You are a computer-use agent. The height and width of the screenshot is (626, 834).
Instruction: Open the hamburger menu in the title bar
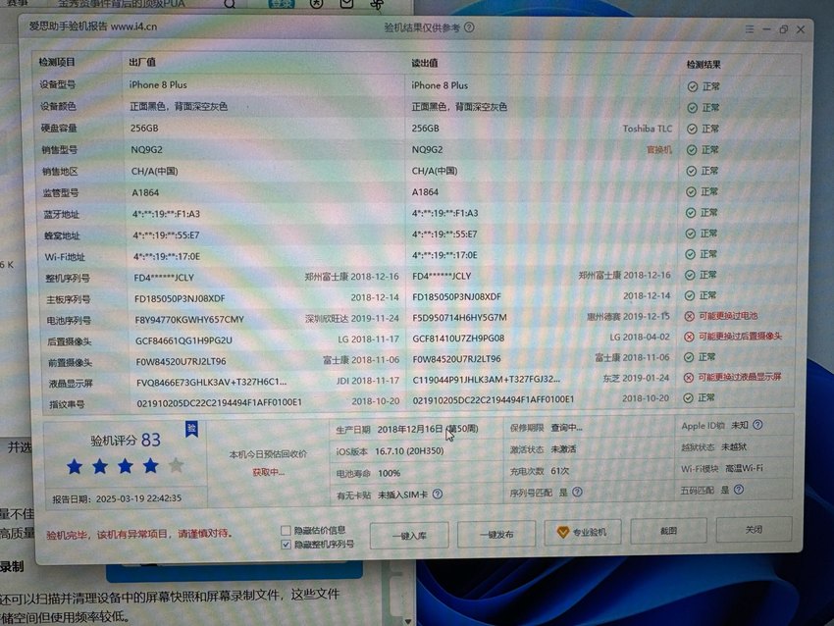(750, 29)
